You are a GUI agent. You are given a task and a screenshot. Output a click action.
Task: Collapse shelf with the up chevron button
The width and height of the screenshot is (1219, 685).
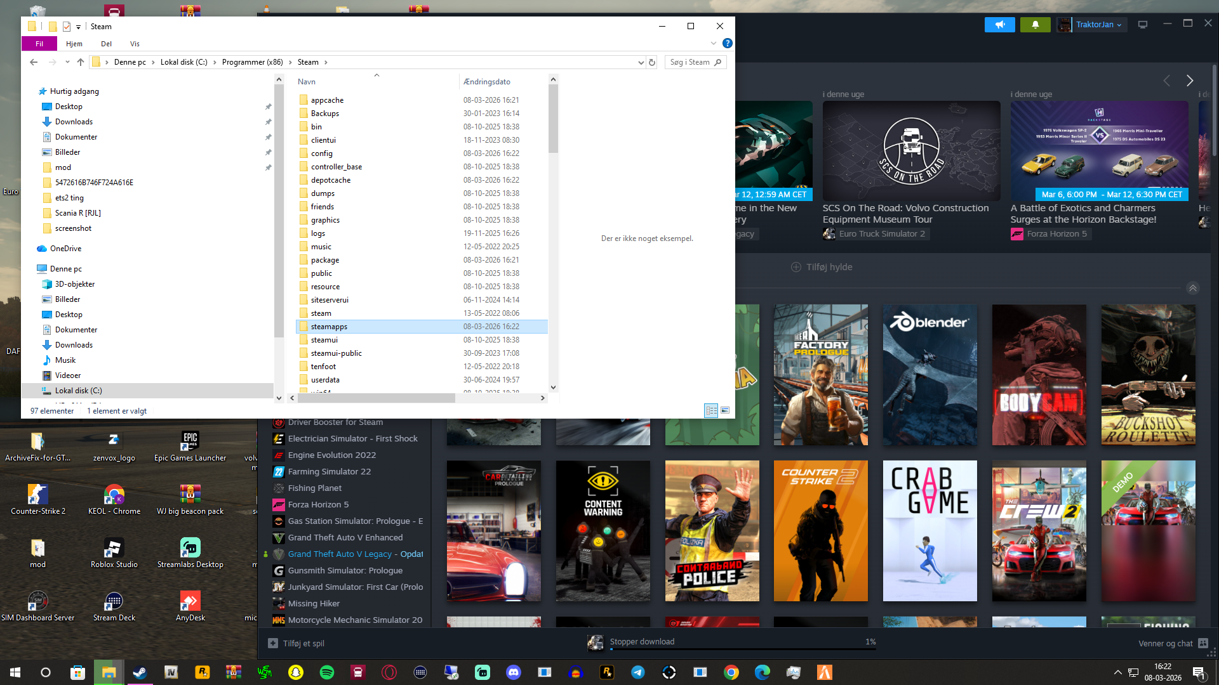(1193, 288)
